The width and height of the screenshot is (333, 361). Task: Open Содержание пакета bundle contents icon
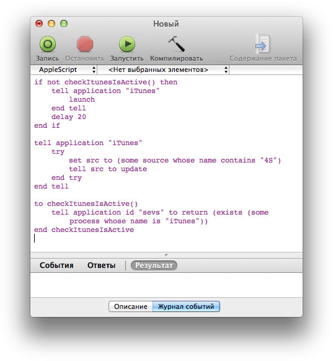pos(263,44)
